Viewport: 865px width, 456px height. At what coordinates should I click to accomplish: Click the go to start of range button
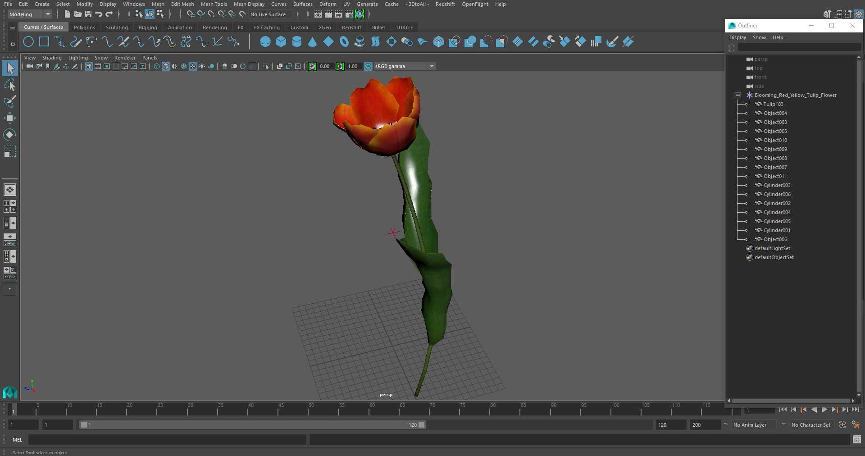[783, 410]
